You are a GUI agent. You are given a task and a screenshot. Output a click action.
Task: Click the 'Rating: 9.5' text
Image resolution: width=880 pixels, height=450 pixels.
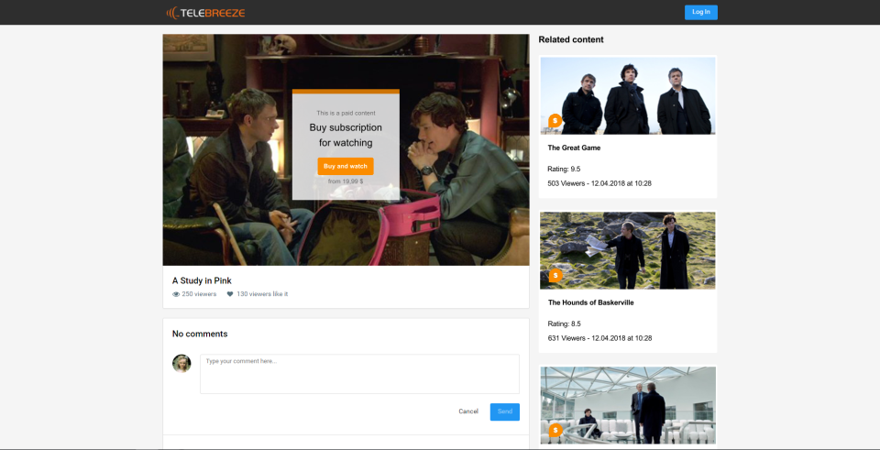tap(564, 169)
